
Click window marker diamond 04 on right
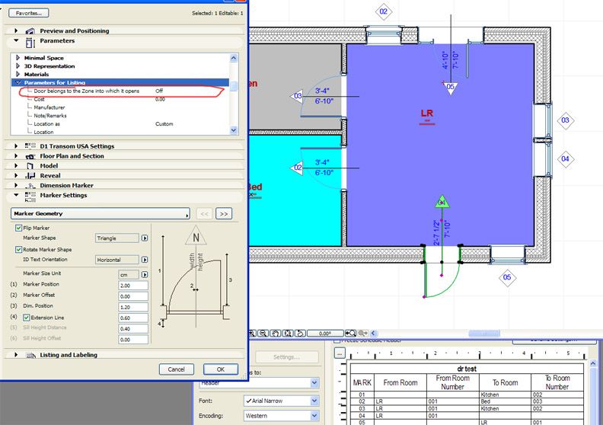566,159
